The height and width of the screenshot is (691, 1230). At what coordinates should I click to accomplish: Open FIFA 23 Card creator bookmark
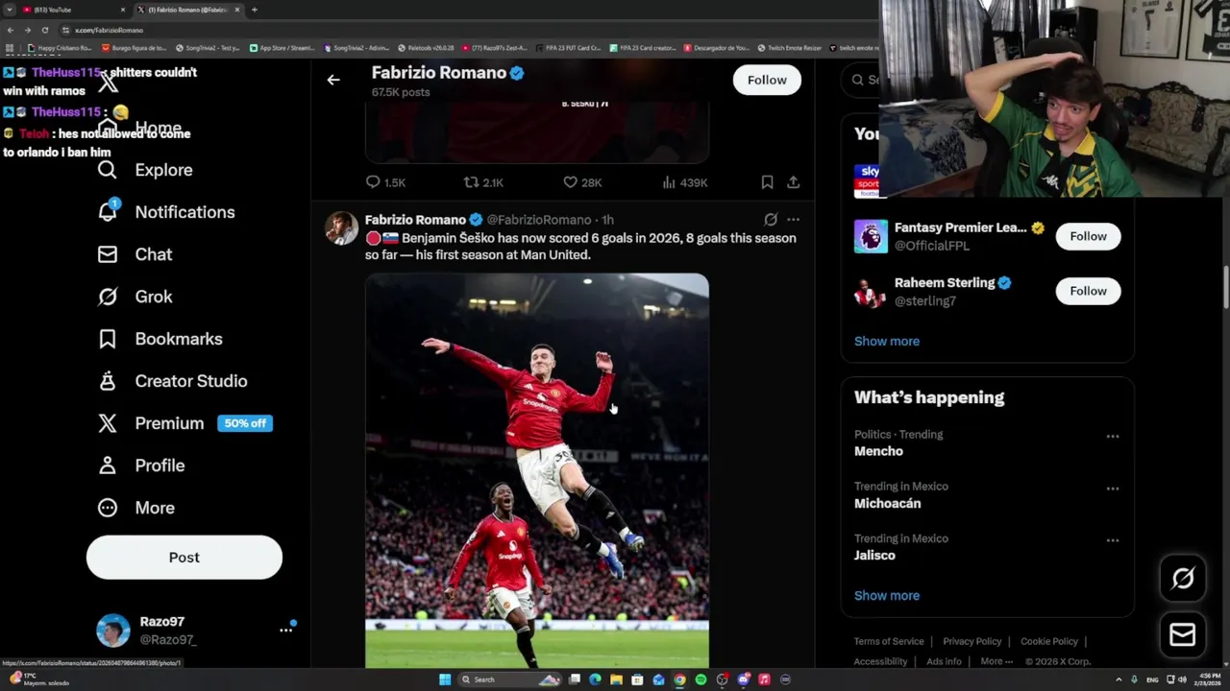tap(641, 47)
